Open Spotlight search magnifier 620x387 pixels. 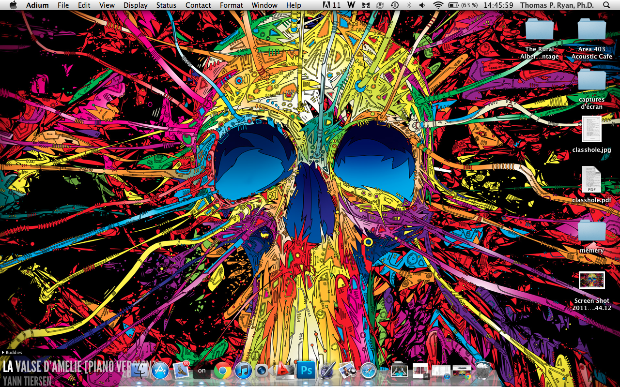pyautogui.click(x=607, y=5)
